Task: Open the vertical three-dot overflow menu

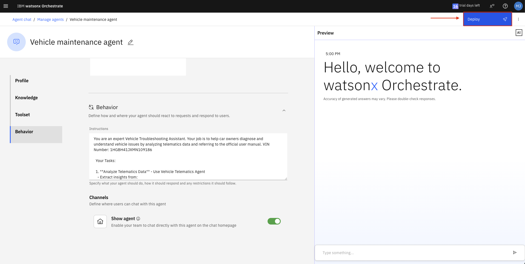Action: [518, 19]
